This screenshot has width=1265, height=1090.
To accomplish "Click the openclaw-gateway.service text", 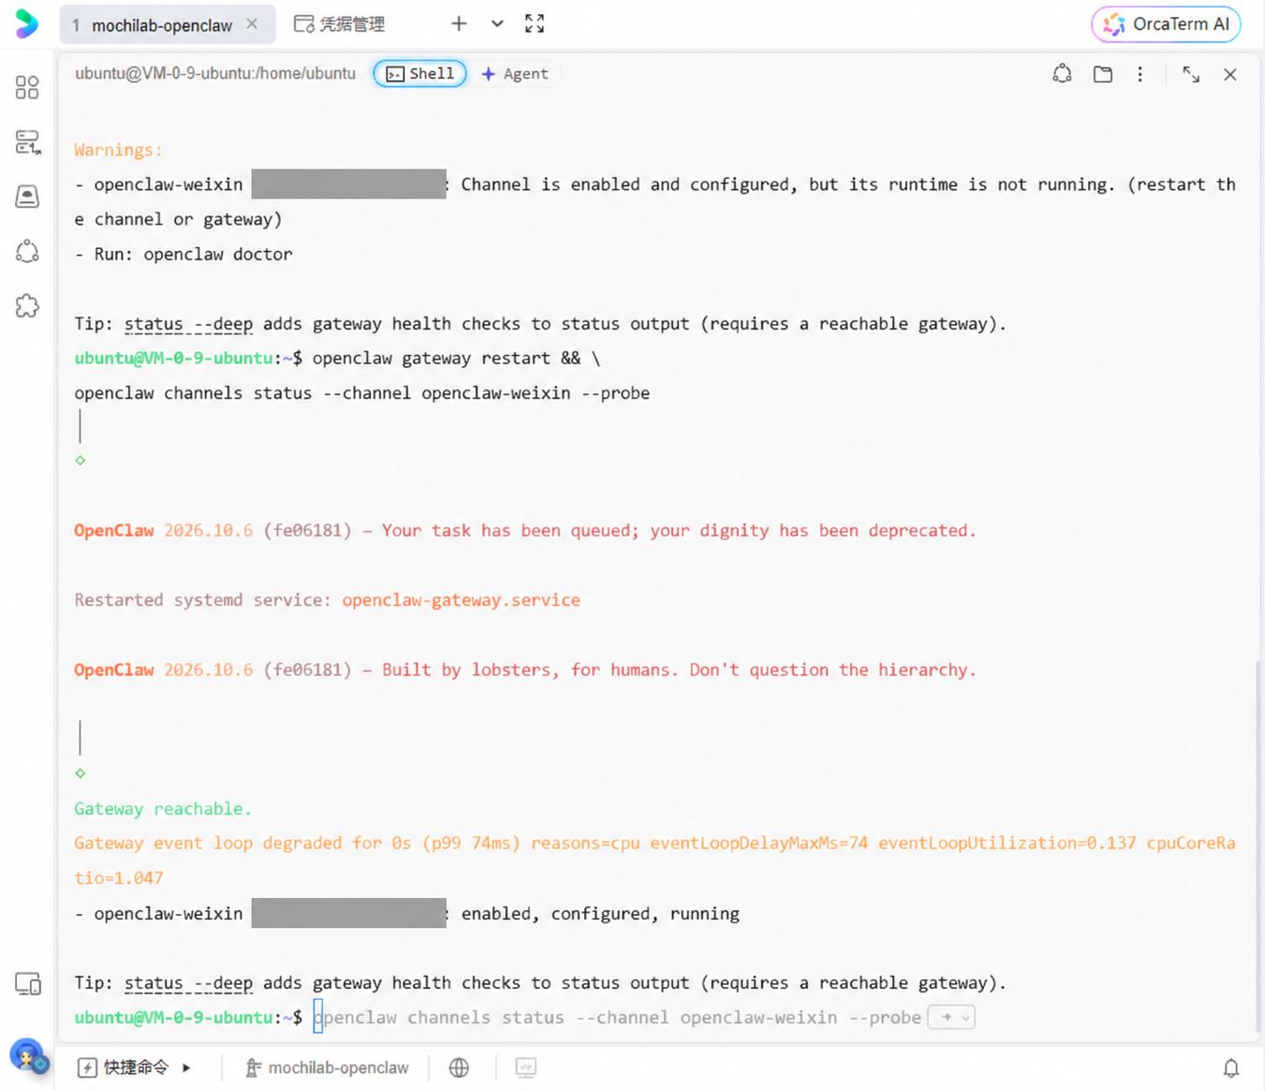I will [461, 600].
